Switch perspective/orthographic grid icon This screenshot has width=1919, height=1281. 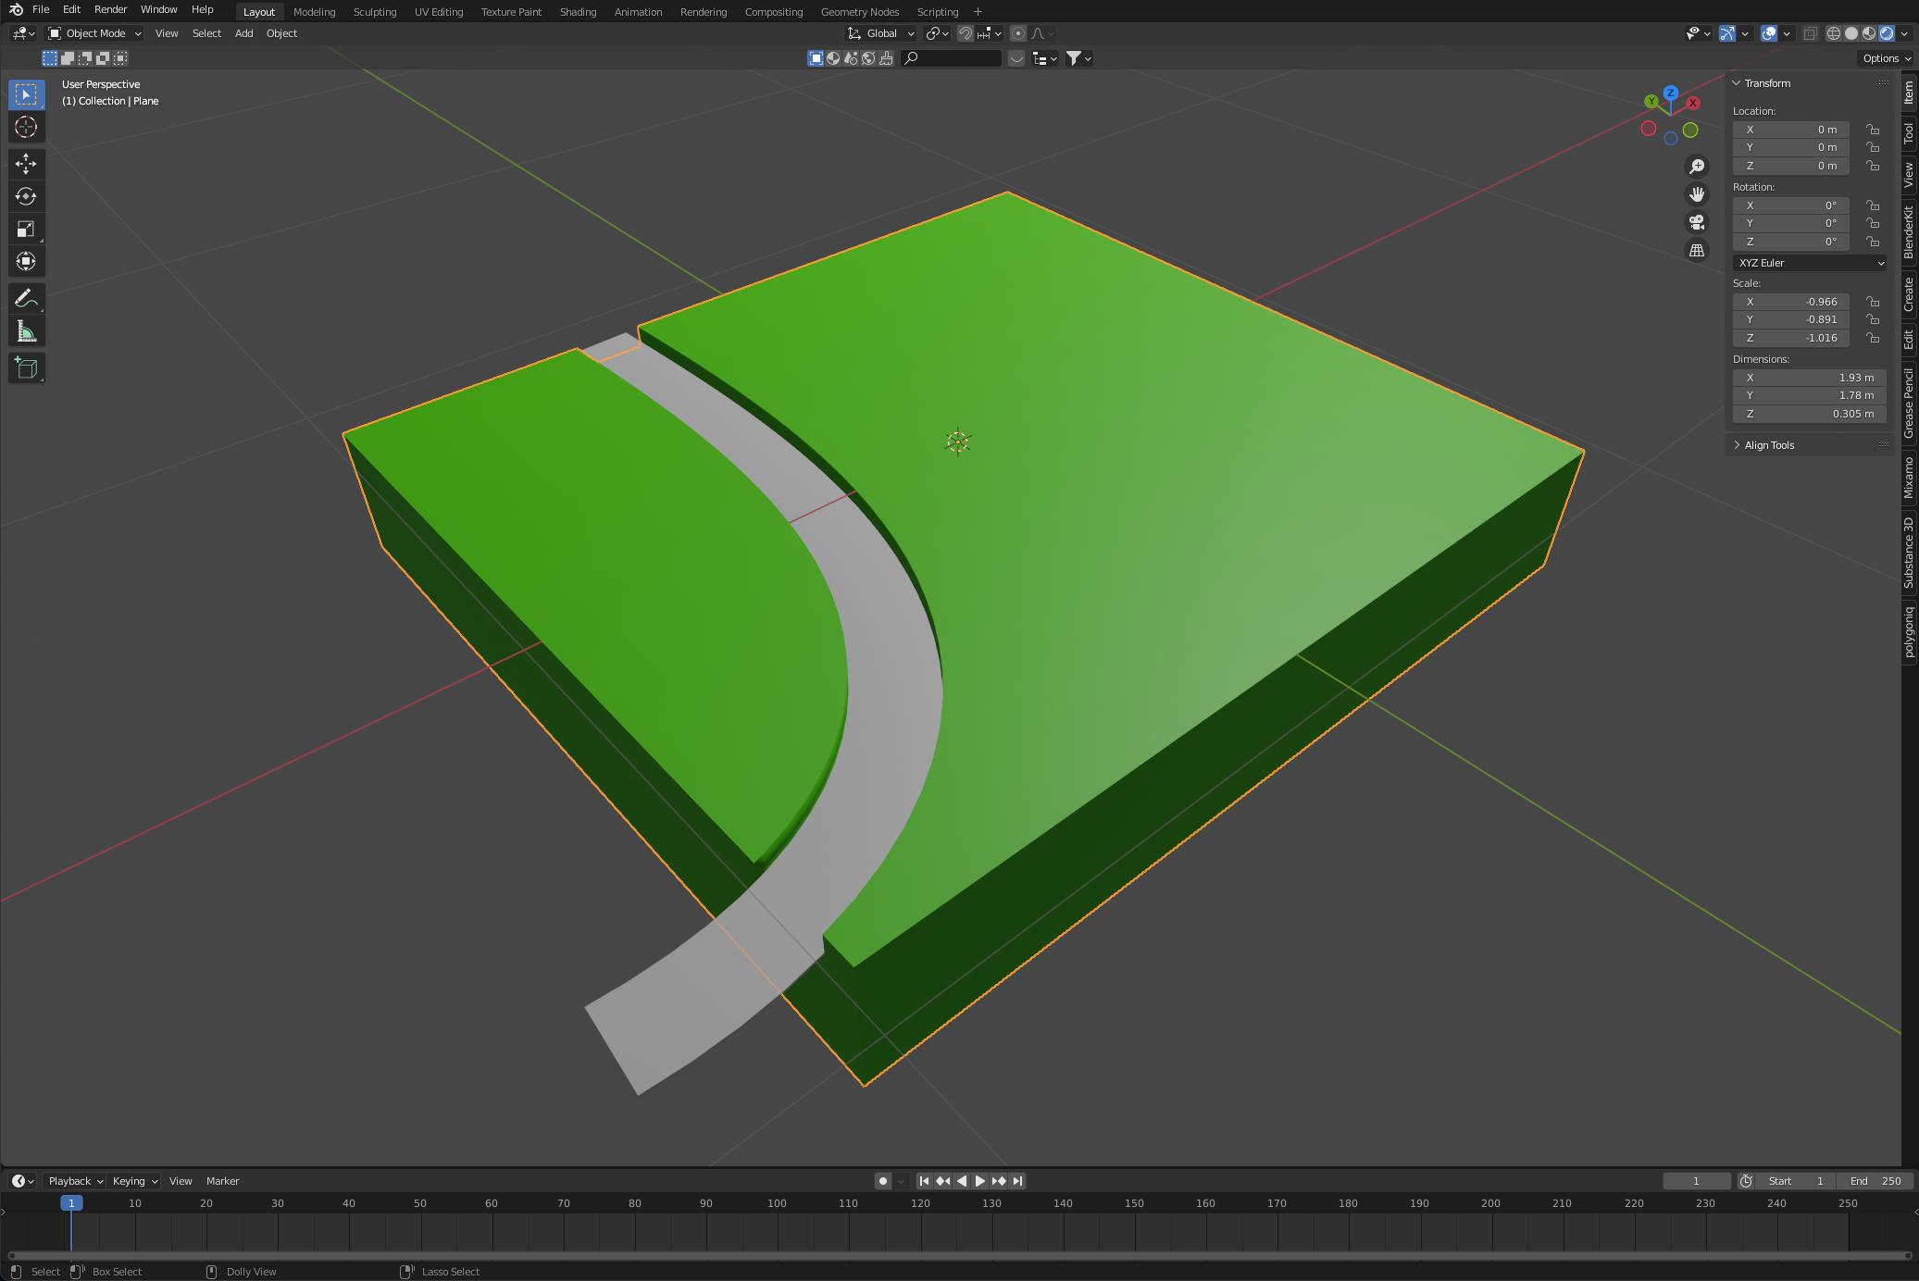coord(1697,250)
